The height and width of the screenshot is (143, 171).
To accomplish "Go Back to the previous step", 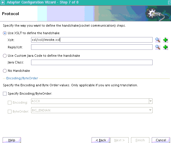I will (101, 140).
